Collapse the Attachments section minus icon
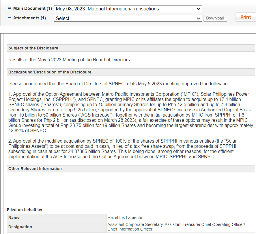 (9, 18)
